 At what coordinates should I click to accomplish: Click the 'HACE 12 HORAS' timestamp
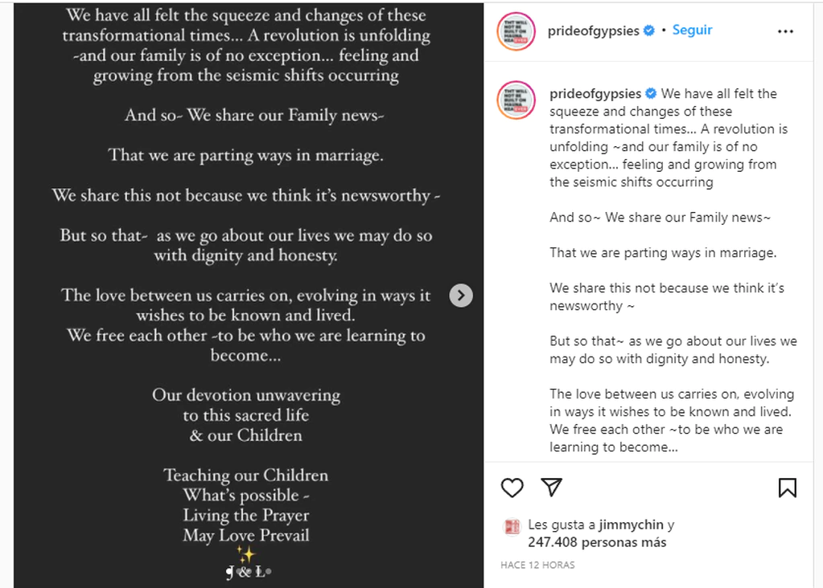click(537, 566)
